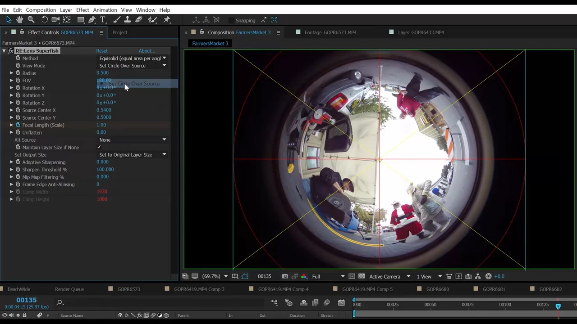Toggle the Unflatten stopwatch
Image resolution: width=577 pixels, height=324 pixels.
[18, 132]
